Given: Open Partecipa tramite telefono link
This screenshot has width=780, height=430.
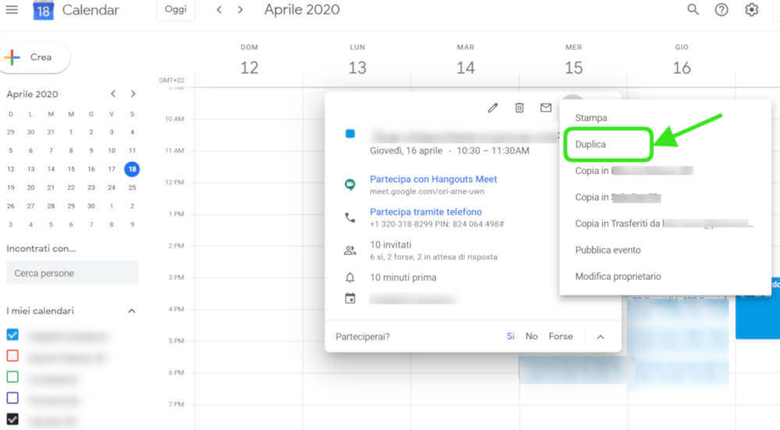Looking at the screenshot, I should (426, 212).
